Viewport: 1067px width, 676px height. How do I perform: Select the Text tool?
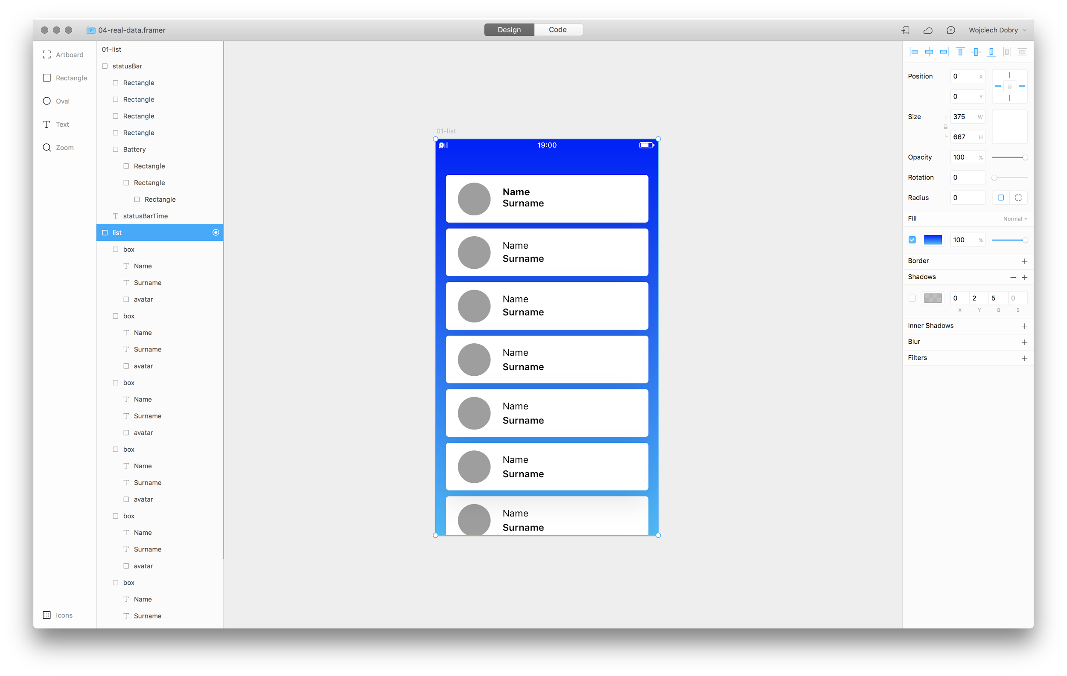coord(55,125)
